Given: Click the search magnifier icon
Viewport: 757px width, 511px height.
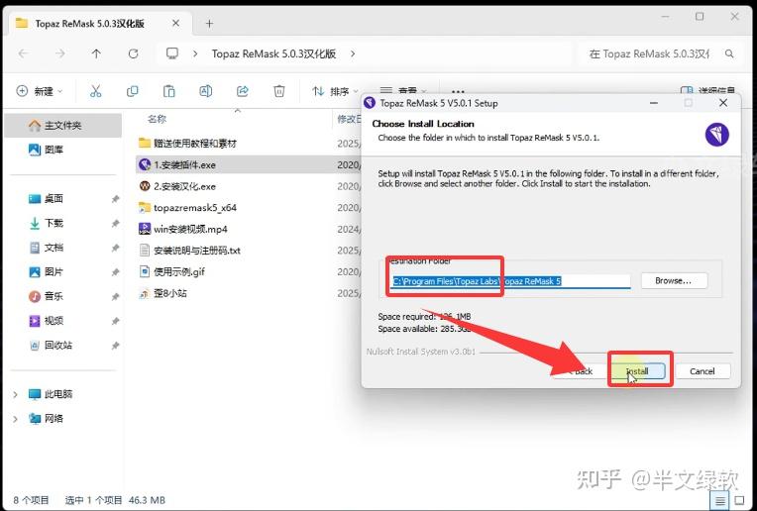Looking at the screenshot, I should (x=729, y=54).
